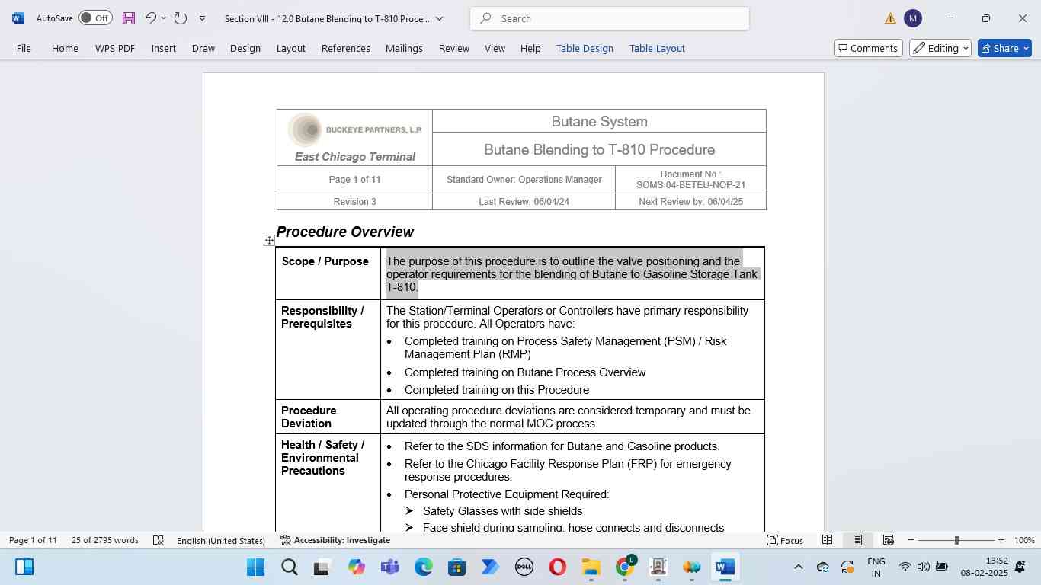Open Customize Quick Access Toolbar dropdown

(x=202, y=18)
